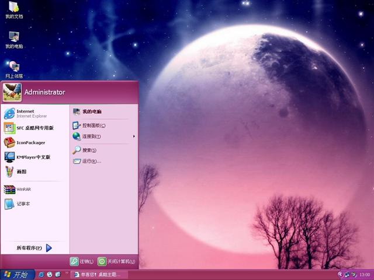Open 运行 (Run) dialog
Screen dimensions: 374x280
coord(91,161)
